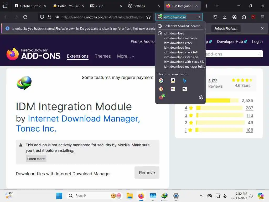Click the 113 three-star review count
Screen dimensions: 269x202
click(x=250, y=115)
